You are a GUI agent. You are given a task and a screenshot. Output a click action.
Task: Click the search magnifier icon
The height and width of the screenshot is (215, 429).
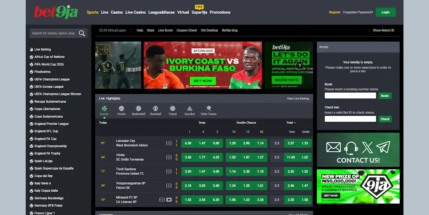pos(82,33)
